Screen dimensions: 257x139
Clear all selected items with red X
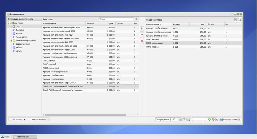tap(142, 41)
